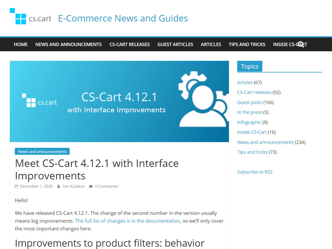Screen dimensions: 332x249
Task: Click the News and announcements category badge
Action: tap(42, 151)
